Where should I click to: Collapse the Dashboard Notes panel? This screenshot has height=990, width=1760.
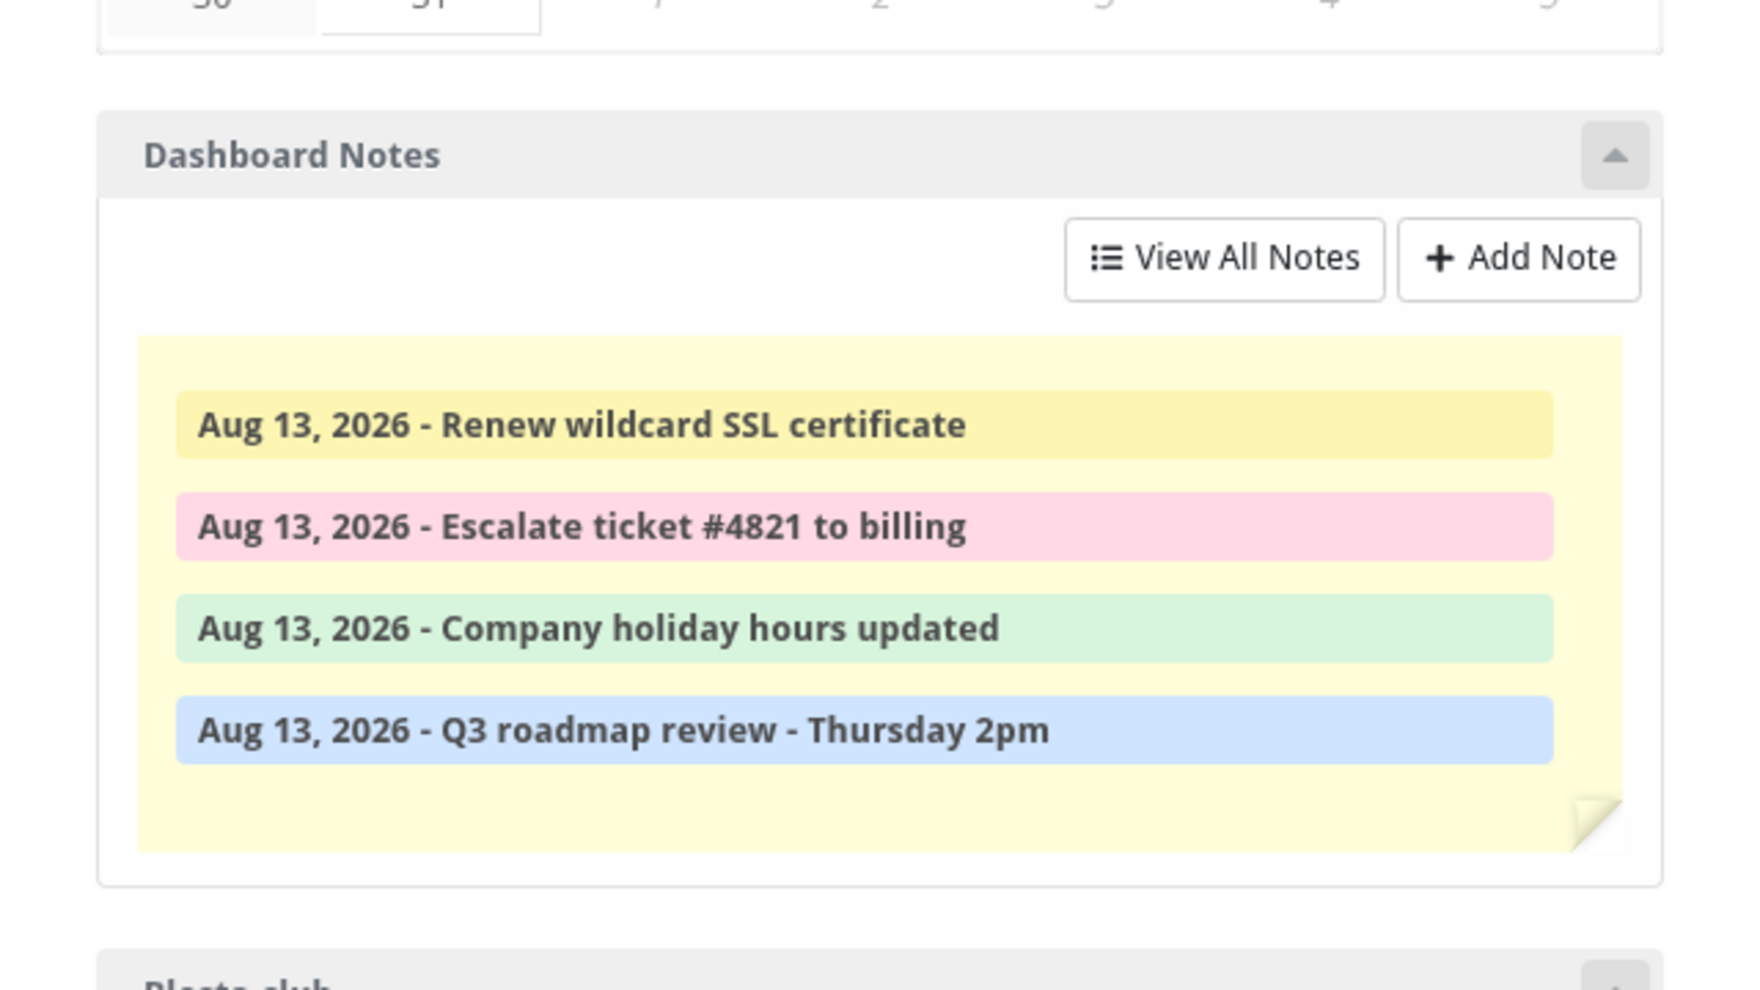[1614, 156]
